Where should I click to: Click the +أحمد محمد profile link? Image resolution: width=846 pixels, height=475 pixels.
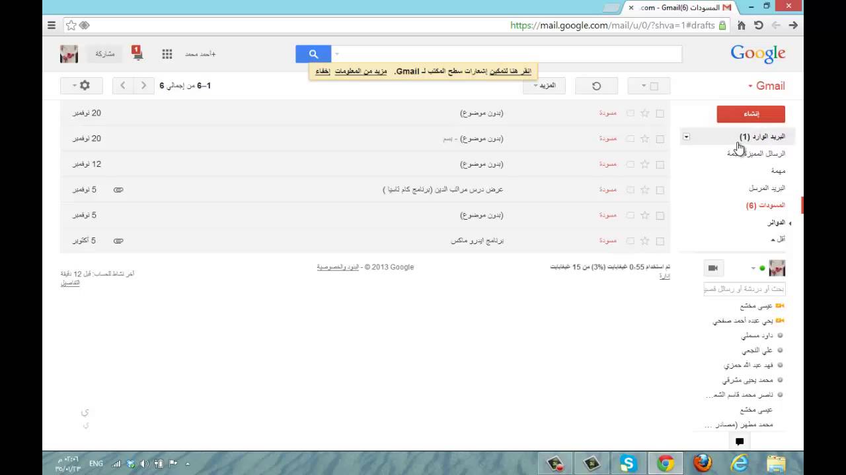[x=200, y=54]
